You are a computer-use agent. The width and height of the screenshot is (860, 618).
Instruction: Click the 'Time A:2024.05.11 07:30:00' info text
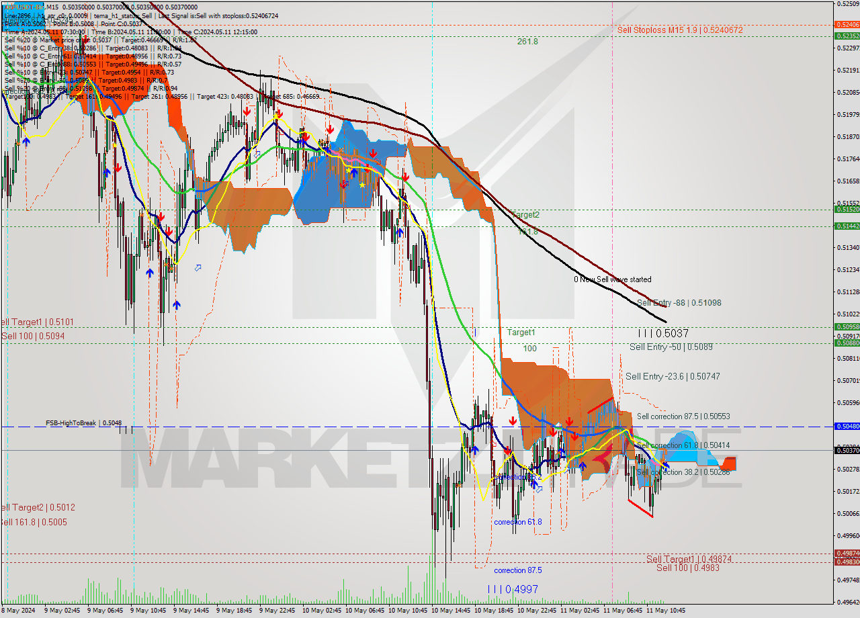click(x=45, y=32)
